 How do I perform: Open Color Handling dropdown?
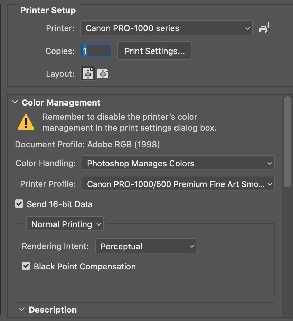[x=178, y=163]
